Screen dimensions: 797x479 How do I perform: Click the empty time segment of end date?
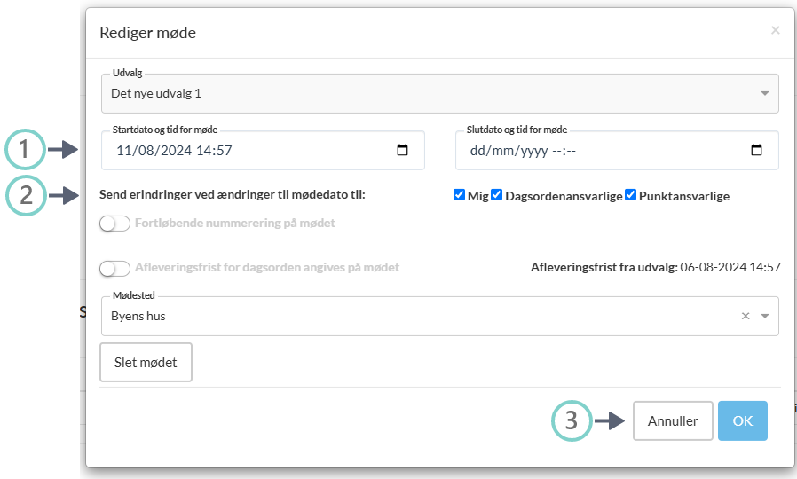pyautogui.click(x=564, y=151)
